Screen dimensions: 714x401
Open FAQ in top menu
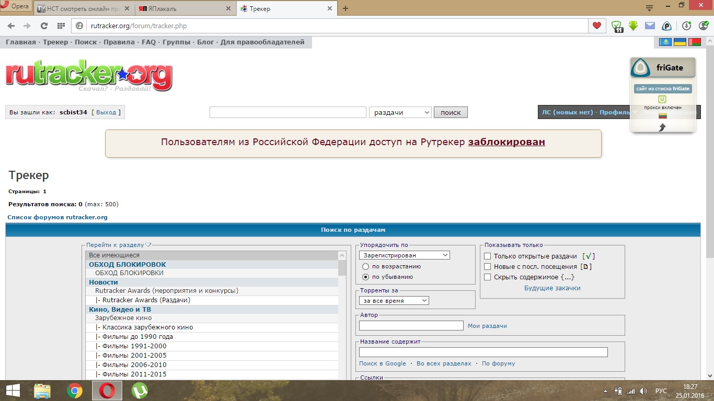[148, 42]
